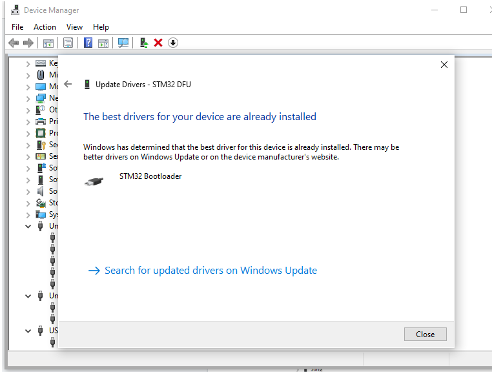
Task: Expand the Other devices node chevron
Action: pyautogui.click(x=28, y=110)
